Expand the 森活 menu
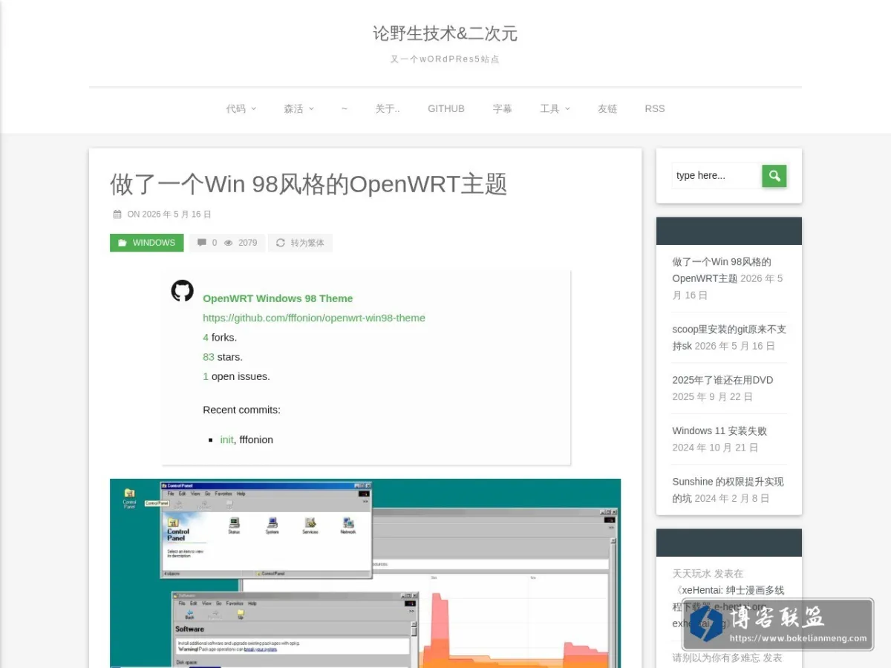This screenshot has width=891, height=668. [x=298, y=108]
